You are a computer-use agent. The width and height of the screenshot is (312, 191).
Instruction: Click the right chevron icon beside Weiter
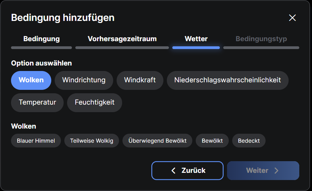pos(276,170)
